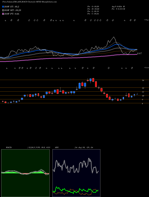The height and width of the screenshot is (197, 149).
Task: Click the chart title mentioning MunafaSutra.com
Action: [x=30, y=2]
